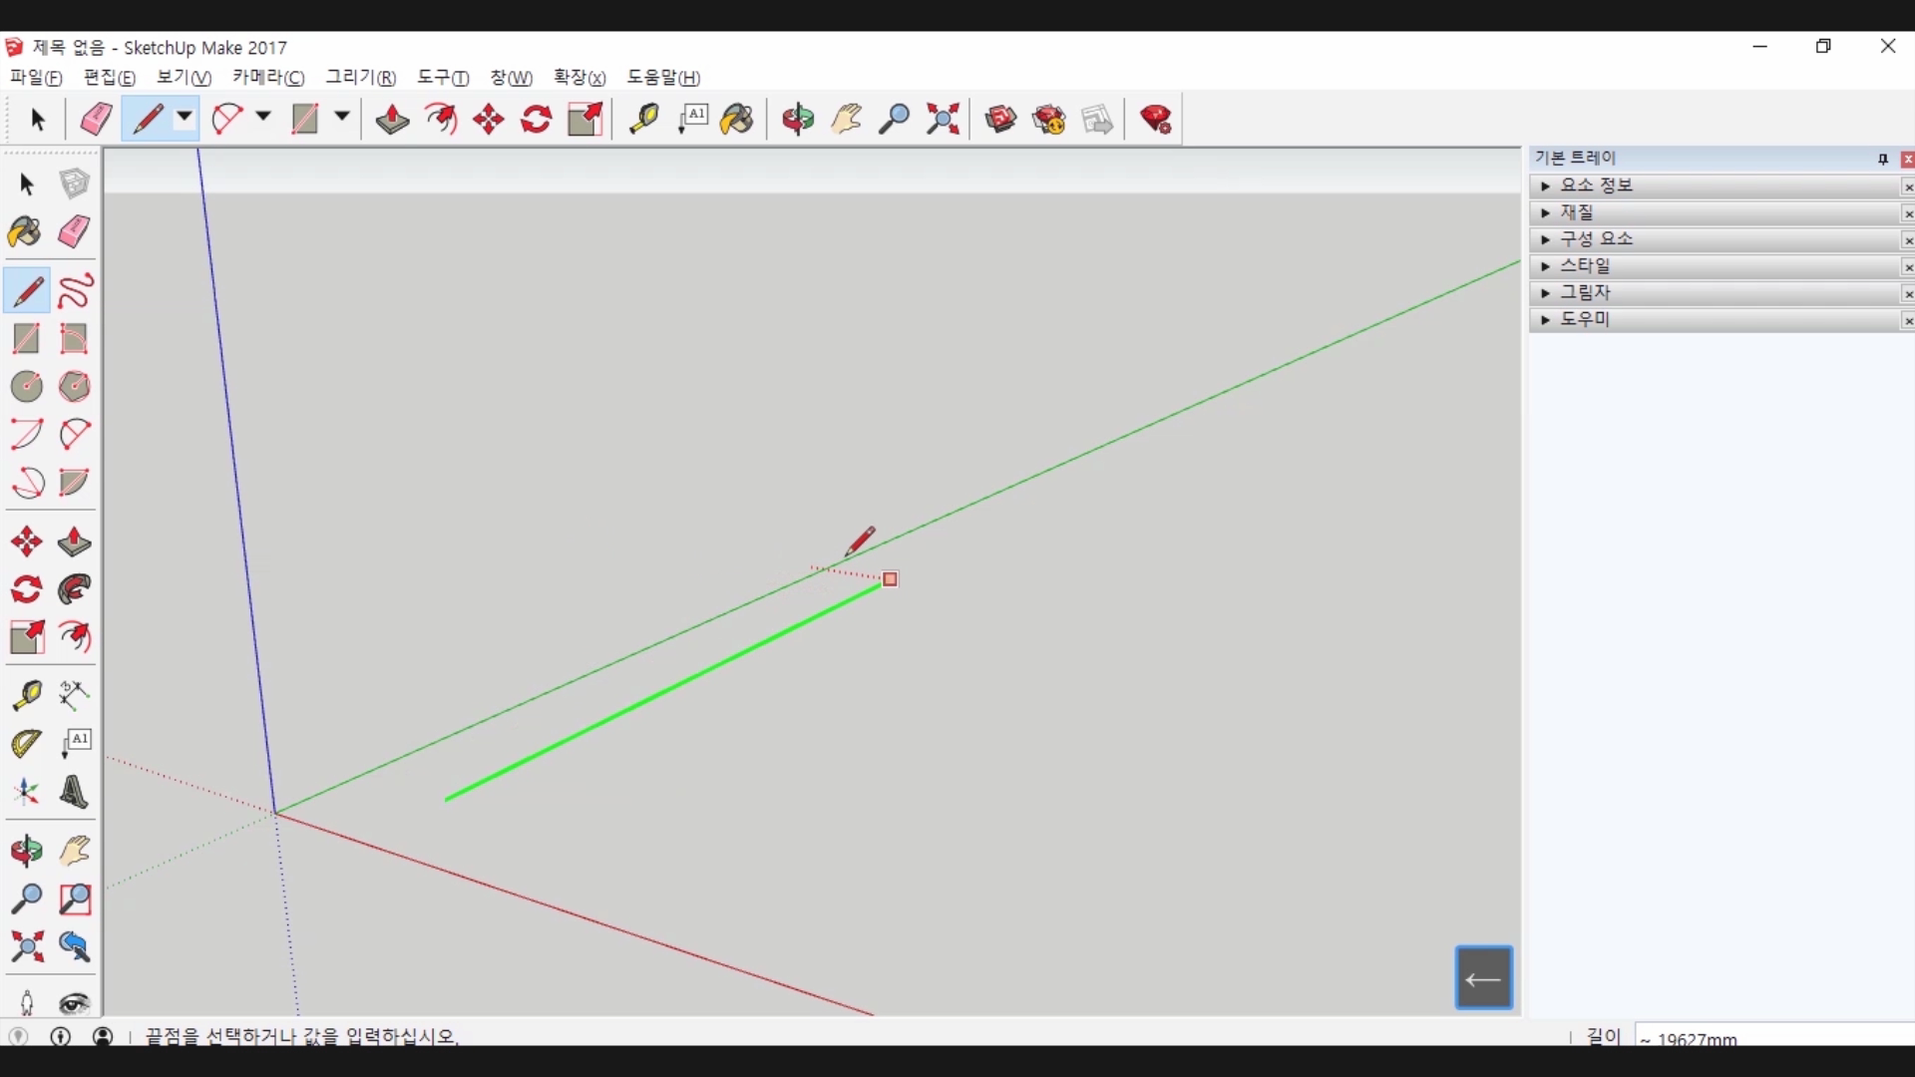Click the blue back arrow button
Image resolution: width=1915 pixels, height=1077 pixels.
[1483, 978]
